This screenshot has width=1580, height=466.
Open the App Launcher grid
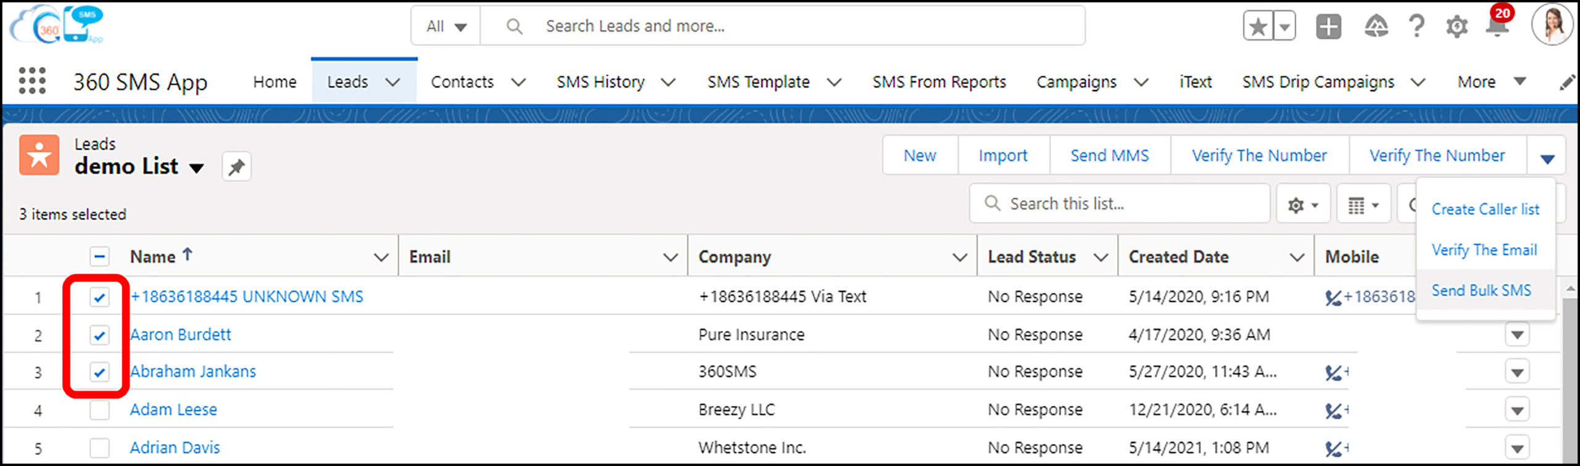coord(32,81)
